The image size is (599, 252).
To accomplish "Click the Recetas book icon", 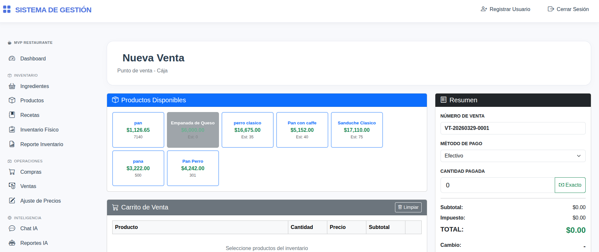I will coord(12,115).
